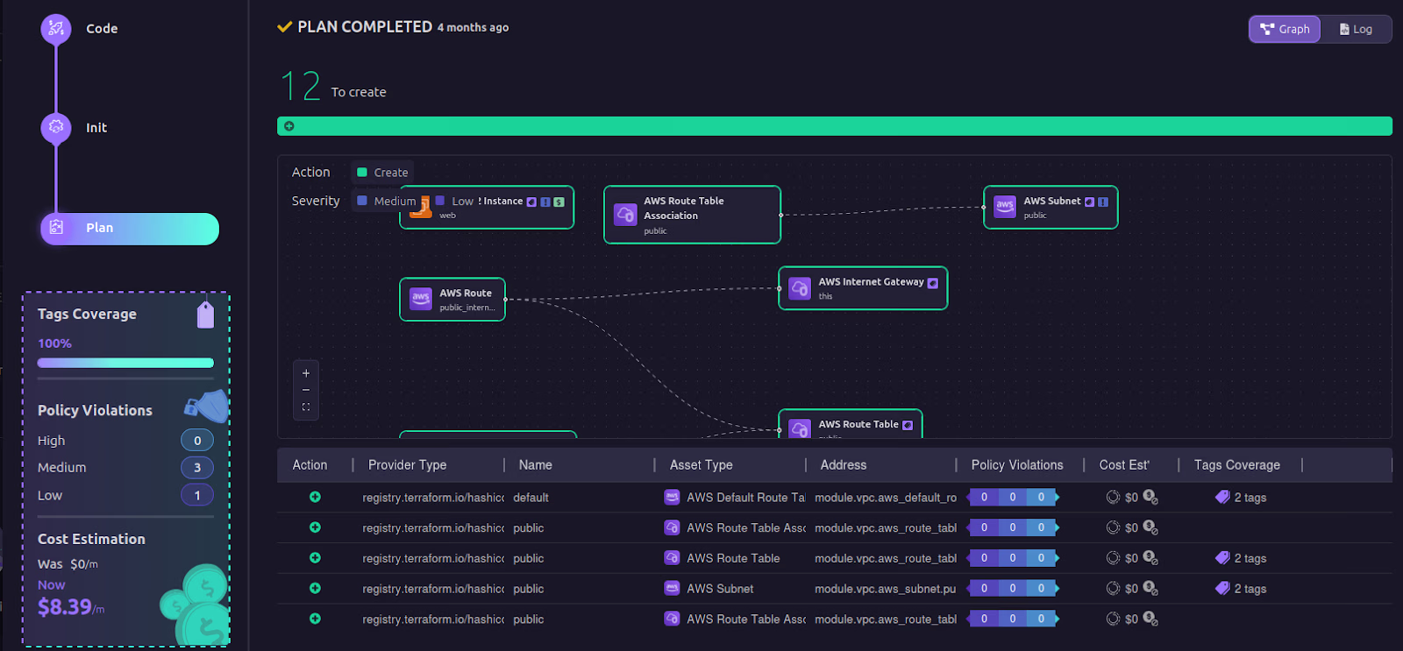Viewport: 1403px width, 651px height.
Task: Click the AWS Subnet row asset icon
Action: pos(673,589)
